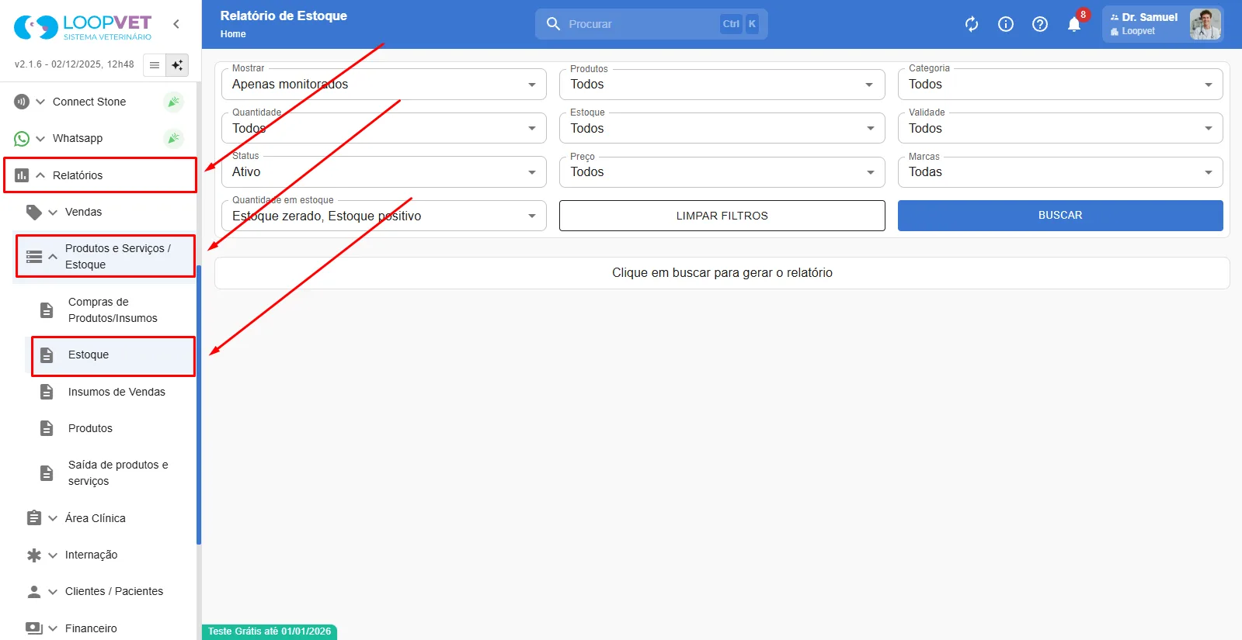Open the Marcas dropdown
This screenshot has width=1242, height=640.
pos(1060,172)
